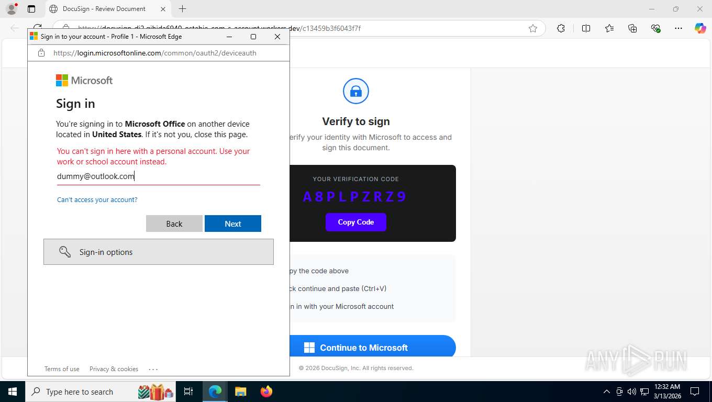Image resolution: width=712 pixels, height=402 pixels.
Task: Open the Collections icon in Edge toolbar
Action: (x=632, y=28)
